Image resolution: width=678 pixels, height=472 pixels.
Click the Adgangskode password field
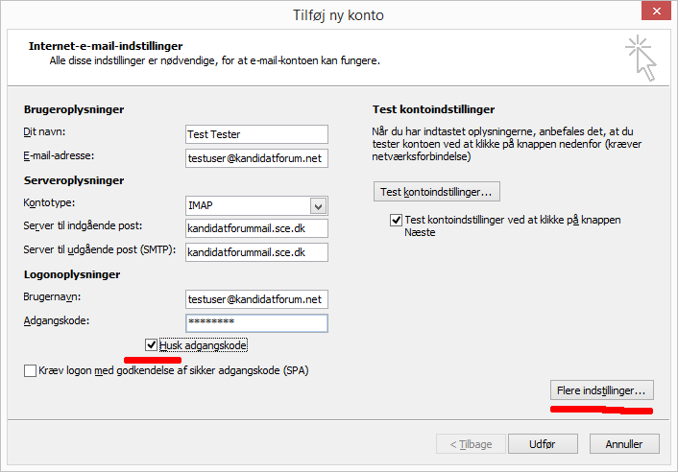256,323
